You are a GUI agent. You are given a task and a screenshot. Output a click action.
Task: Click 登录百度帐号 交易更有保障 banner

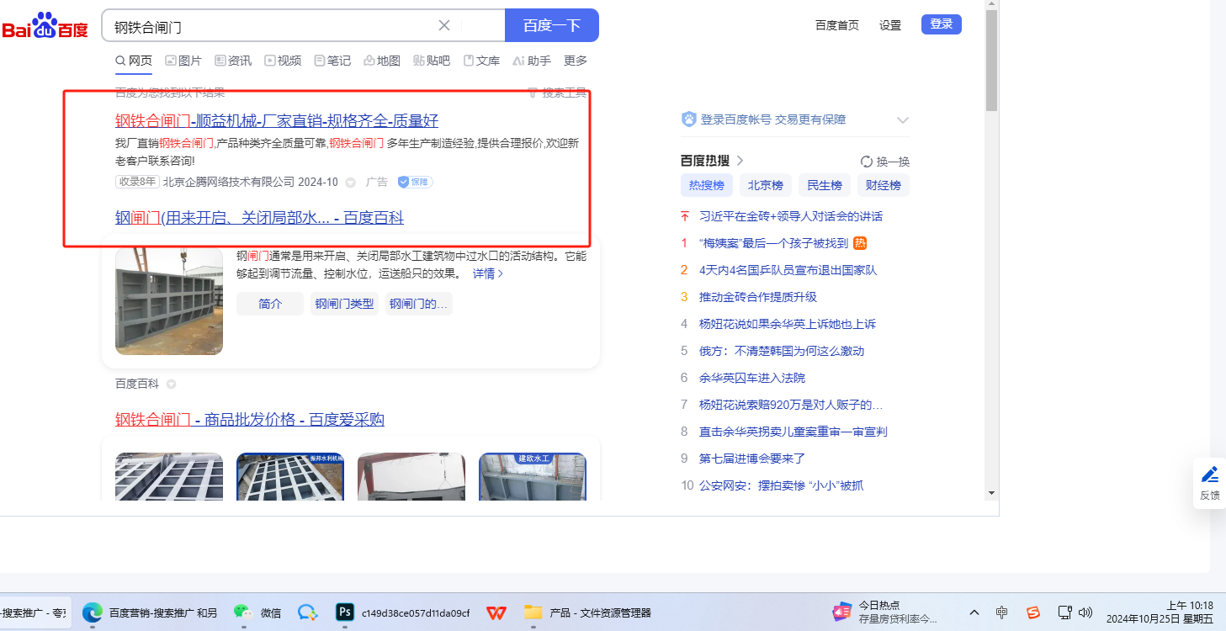coord(772,119)
